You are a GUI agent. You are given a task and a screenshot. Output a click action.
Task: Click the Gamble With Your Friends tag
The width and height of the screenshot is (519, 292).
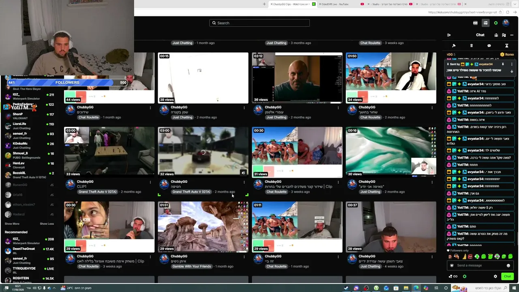pyautogui.click(x=191, y=266)
